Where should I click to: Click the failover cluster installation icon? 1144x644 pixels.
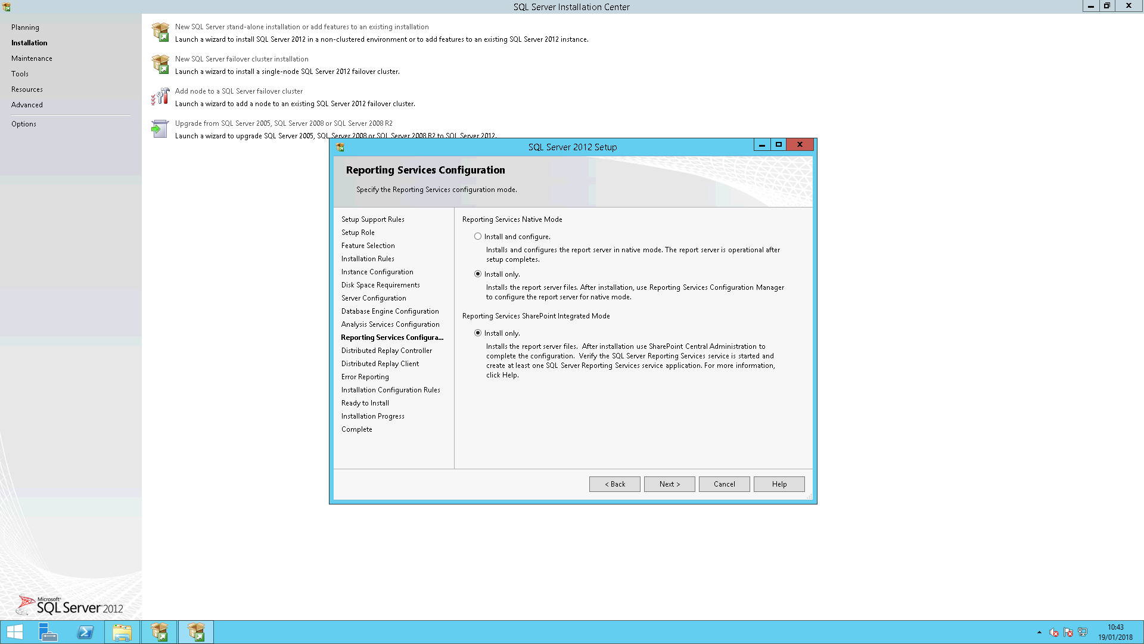[160, 64]
